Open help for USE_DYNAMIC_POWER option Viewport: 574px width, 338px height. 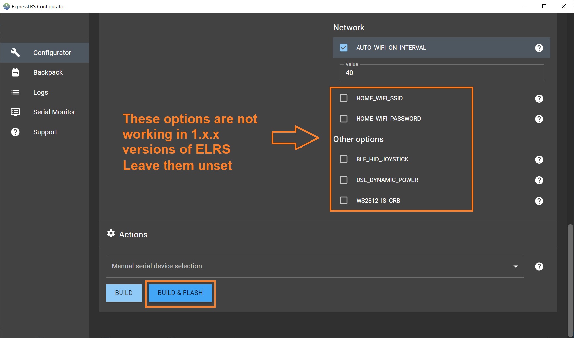click(x=539, y=180)
